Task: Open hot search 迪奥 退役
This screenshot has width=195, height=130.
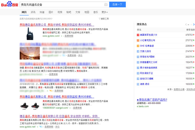Action: point(145,84)
